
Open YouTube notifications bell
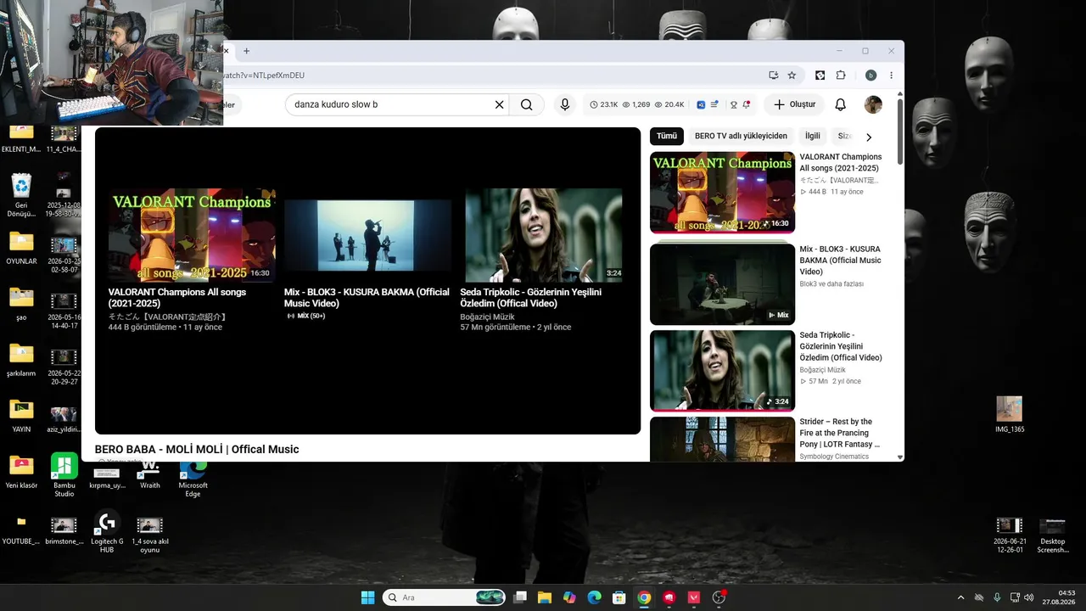tap(840, 104)
